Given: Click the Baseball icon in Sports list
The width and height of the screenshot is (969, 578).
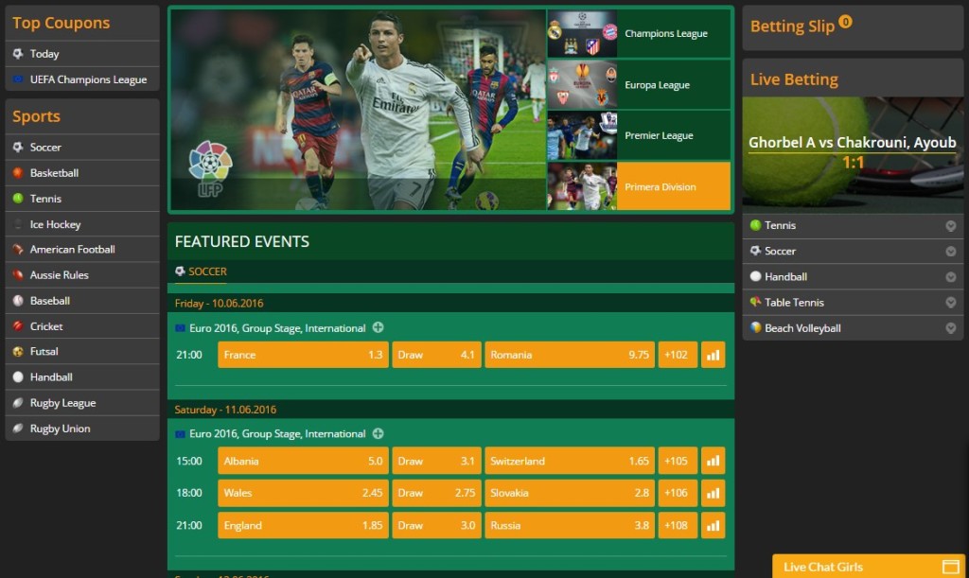Looking at the screenshot, I should [x=18, y=301].
